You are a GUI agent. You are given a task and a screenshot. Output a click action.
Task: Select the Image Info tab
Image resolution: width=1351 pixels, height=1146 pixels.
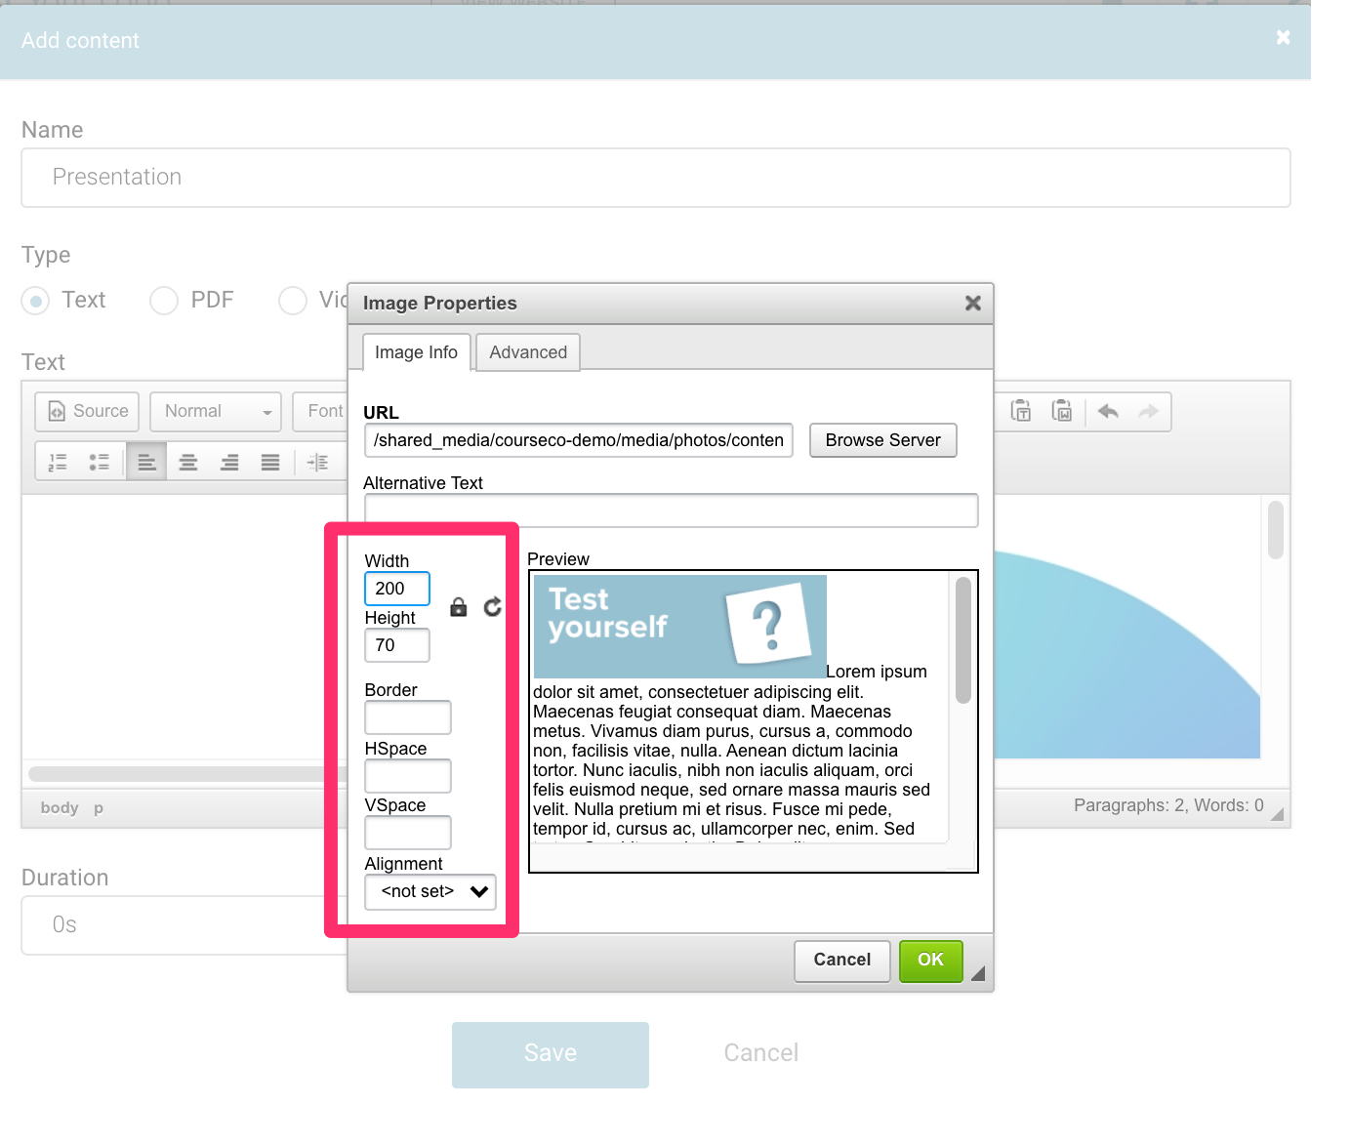[x=416, y=352]
